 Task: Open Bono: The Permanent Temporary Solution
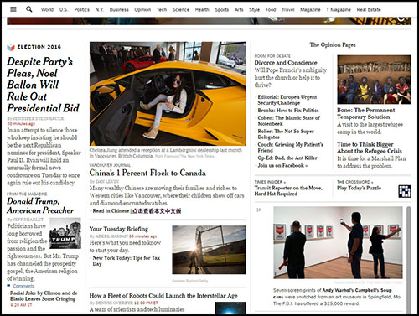[365, 113]
